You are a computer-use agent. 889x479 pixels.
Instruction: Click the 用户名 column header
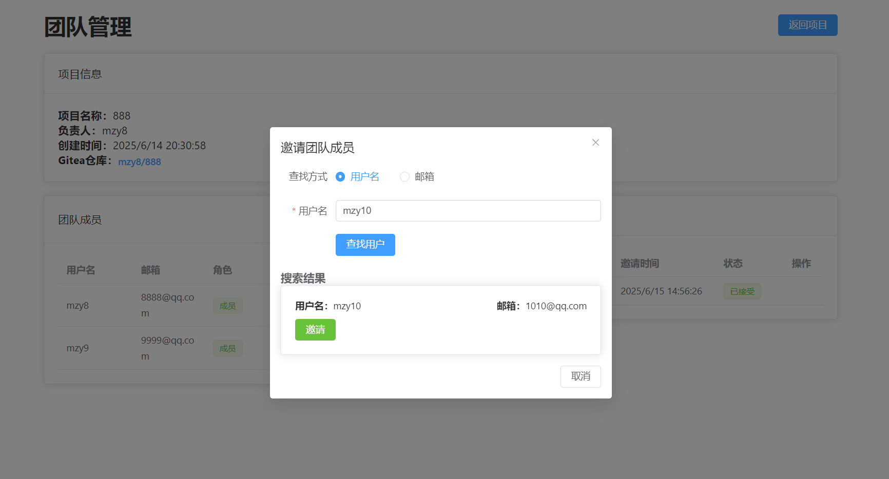(x=81, y=269)
